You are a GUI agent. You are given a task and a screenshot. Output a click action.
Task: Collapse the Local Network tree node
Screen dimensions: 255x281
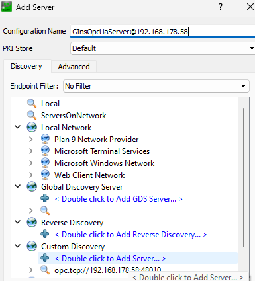coord(18,127)
